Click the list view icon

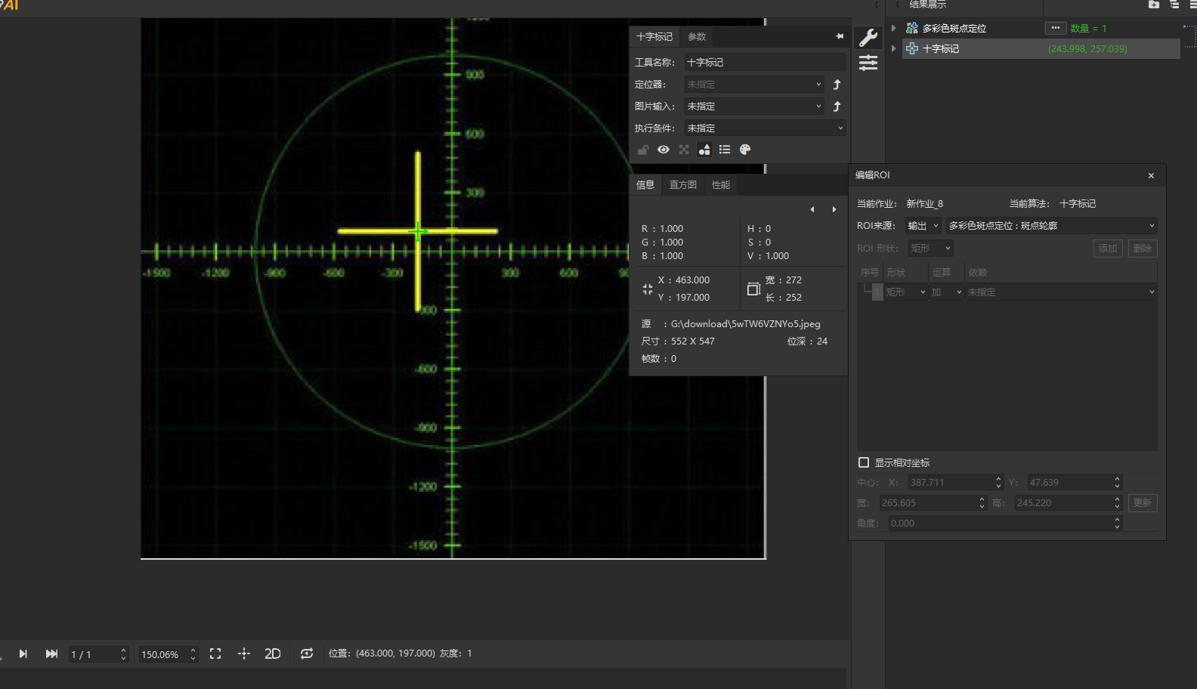tap(725, 150)
